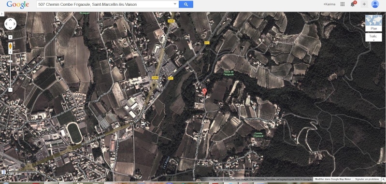Open the Google apps grid
This screenshot has height=184, width=386.
342,4
